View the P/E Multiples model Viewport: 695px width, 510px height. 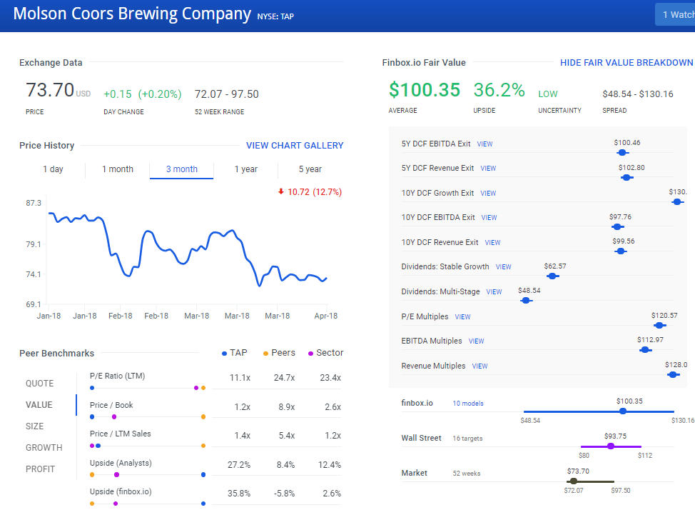click(x=462, y=317)
